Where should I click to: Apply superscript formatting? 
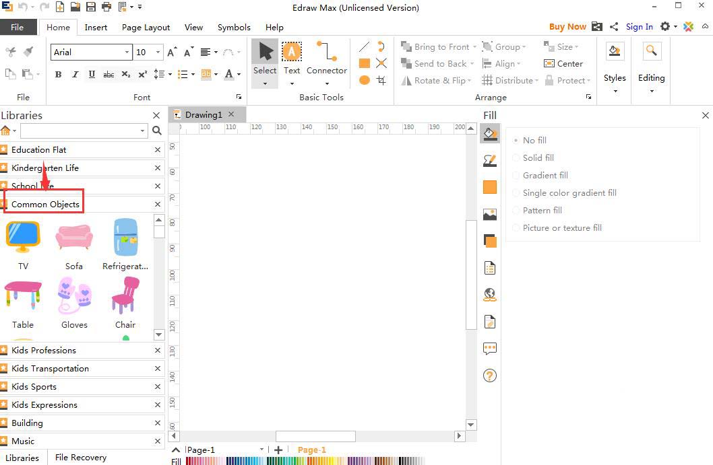tap(143, 75)
